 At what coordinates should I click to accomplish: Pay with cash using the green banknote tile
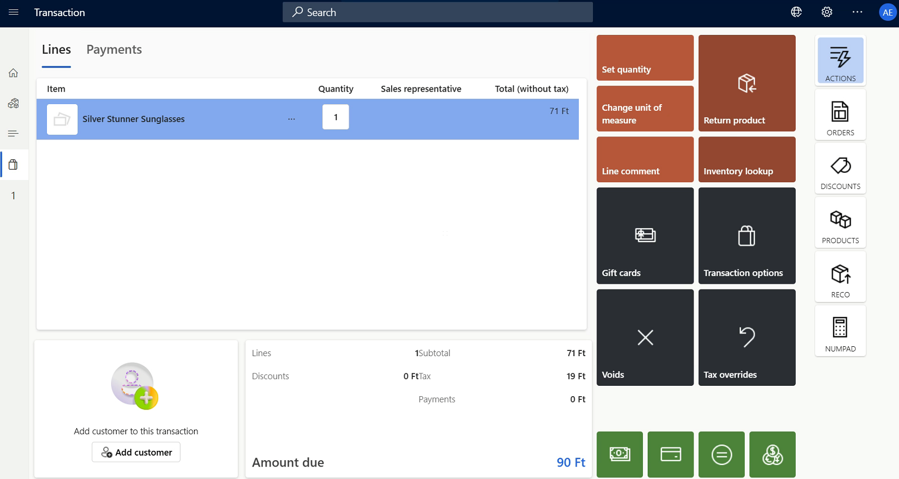coord(619,455)
